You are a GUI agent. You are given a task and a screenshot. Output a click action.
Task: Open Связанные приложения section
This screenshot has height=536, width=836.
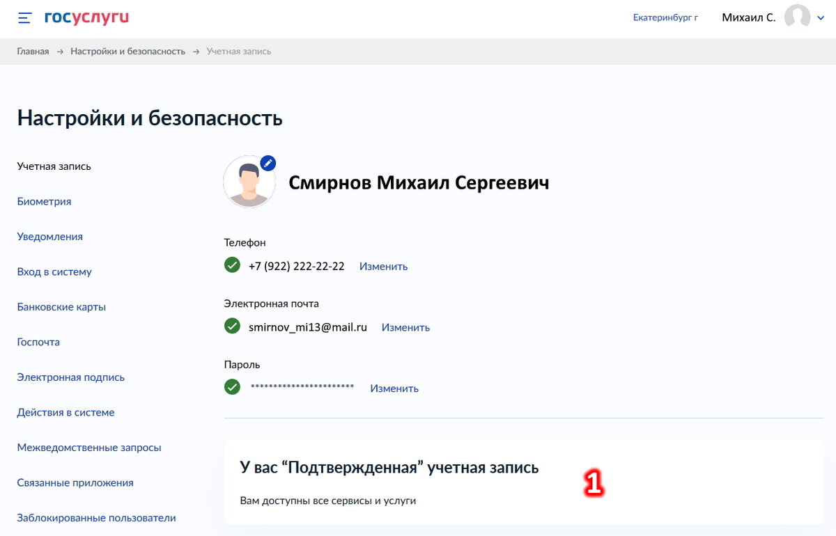pyautogui.click(x=75, y=482)
